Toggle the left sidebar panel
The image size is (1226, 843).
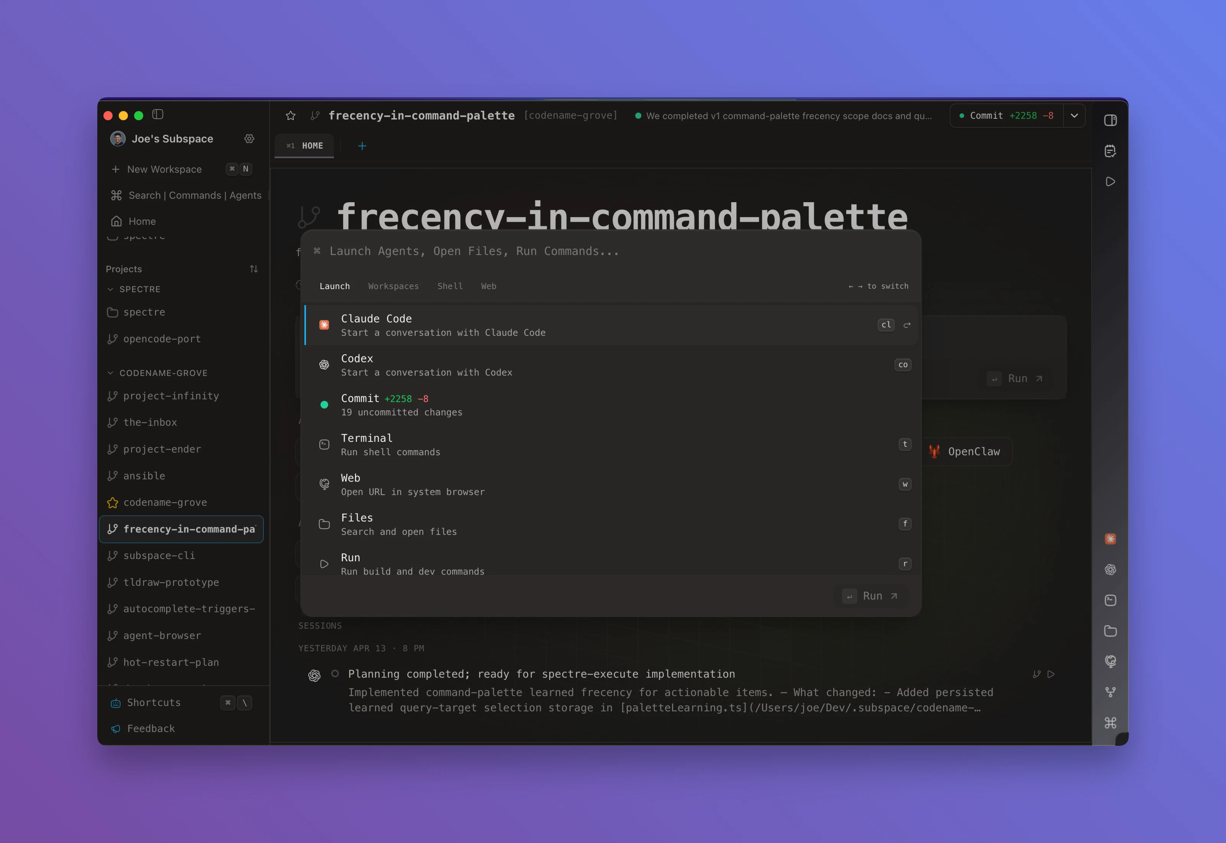(157, 114)
